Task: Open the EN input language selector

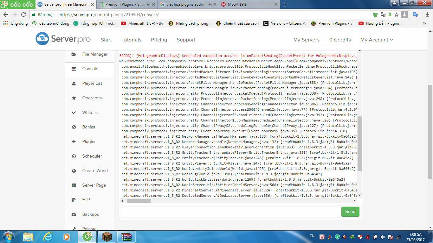Action: tap(312, 236)
